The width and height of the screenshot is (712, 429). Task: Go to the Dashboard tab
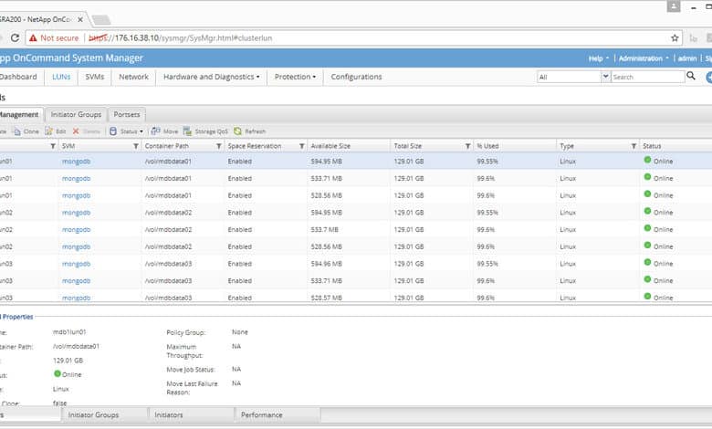pyautogui.click(x=18, y=78)
